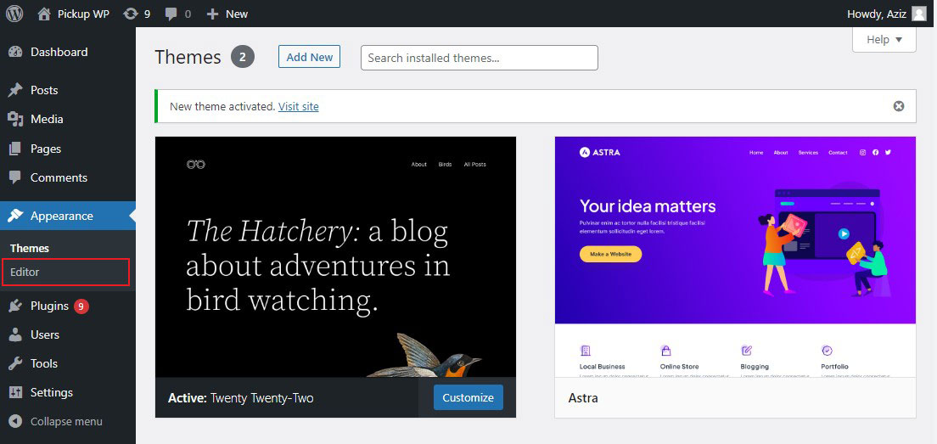Click the Settings sliders icon

click(x=15, y=392)
